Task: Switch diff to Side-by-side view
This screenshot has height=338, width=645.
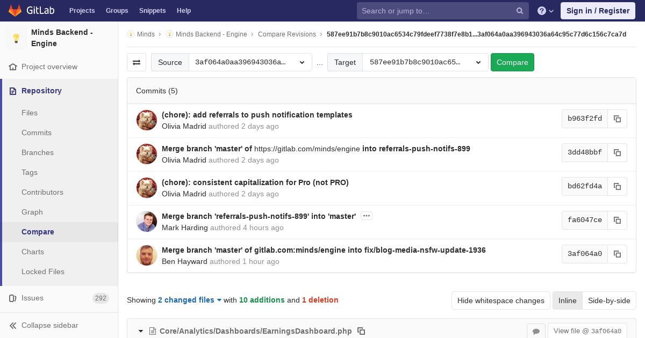Action: pos(609,300)
